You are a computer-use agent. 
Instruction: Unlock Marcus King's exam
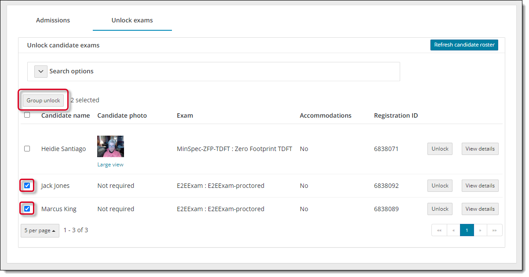440,209
